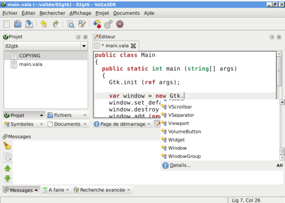Open the Affichage menu
The width and height of the screenshot is (285, 203).
coord(81,13)
